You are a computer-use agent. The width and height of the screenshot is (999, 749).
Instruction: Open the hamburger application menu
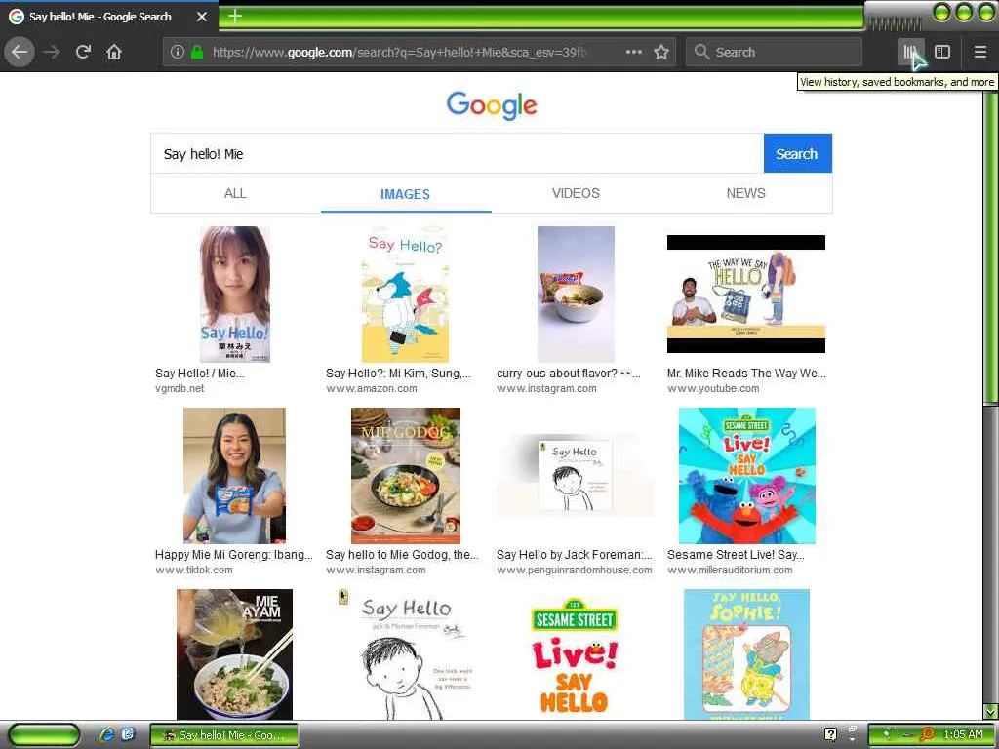click(x=980, y=53)
